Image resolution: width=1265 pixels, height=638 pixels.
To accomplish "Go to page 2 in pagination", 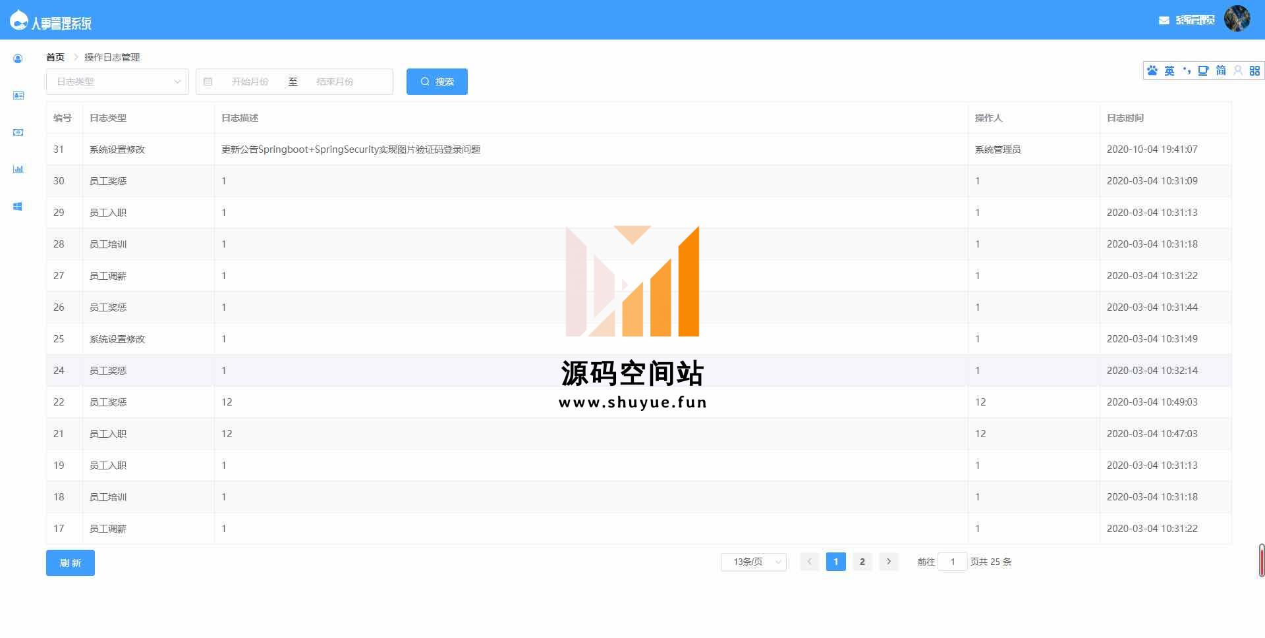I will pyautogui.click(x=862, y=562).
